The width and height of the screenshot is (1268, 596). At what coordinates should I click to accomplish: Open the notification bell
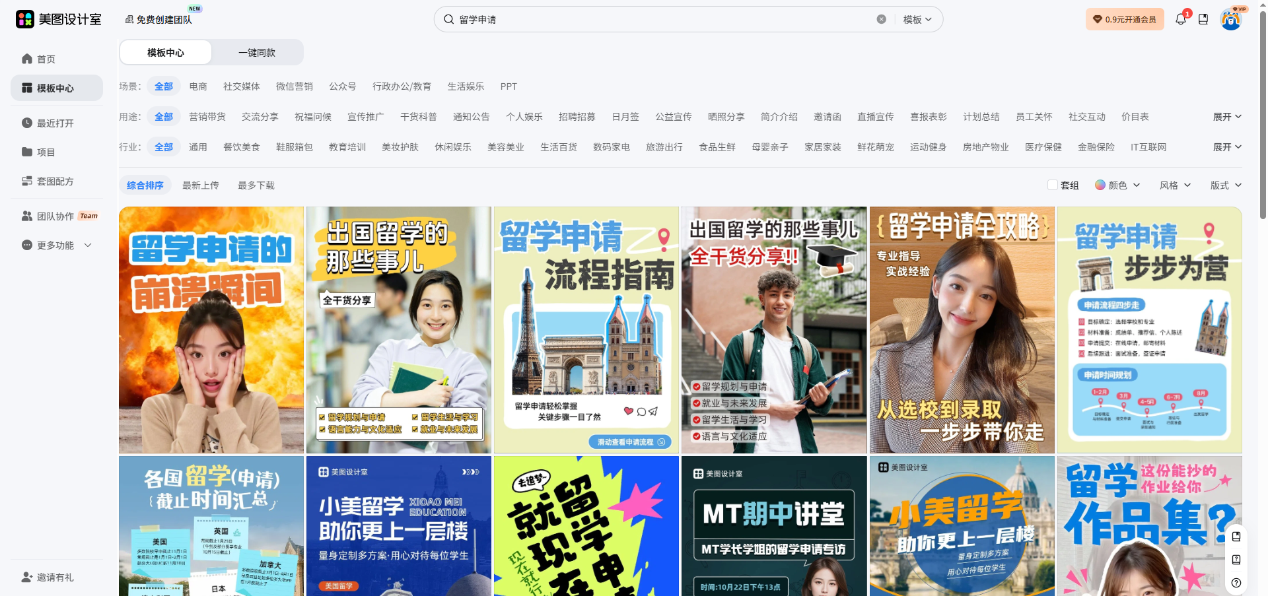click(x=1181, y=19)
